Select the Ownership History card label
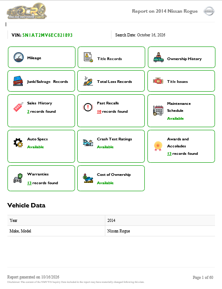The width and height of the screenshot is (222, 289). [x=184, y=59]
